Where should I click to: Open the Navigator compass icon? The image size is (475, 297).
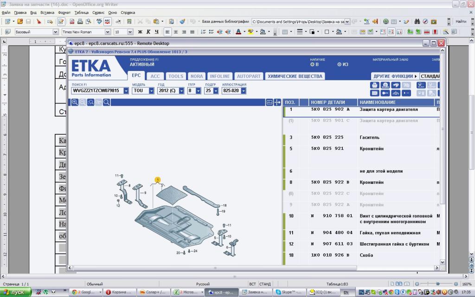click(425, 21)
